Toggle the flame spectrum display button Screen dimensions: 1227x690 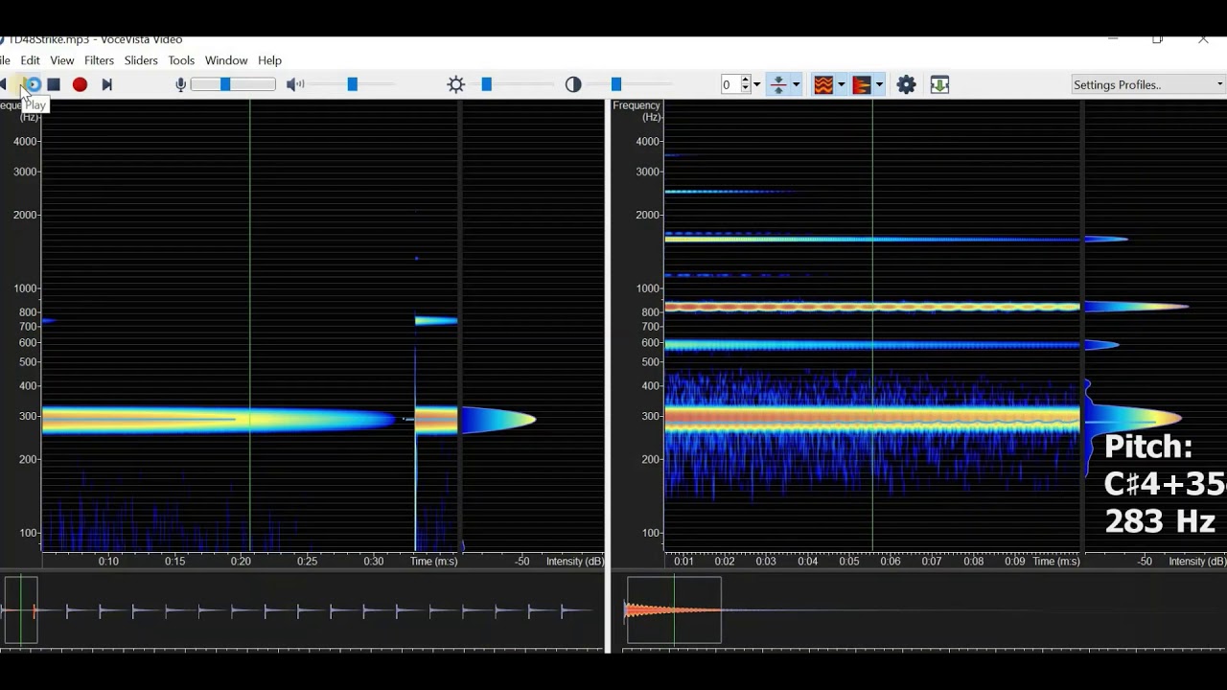862,84
